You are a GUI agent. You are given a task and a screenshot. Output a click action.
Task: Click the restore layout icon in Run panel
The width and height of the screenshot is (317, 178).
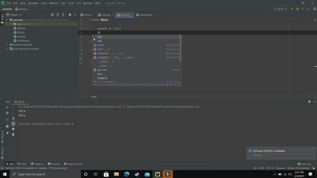coord(7,127)
